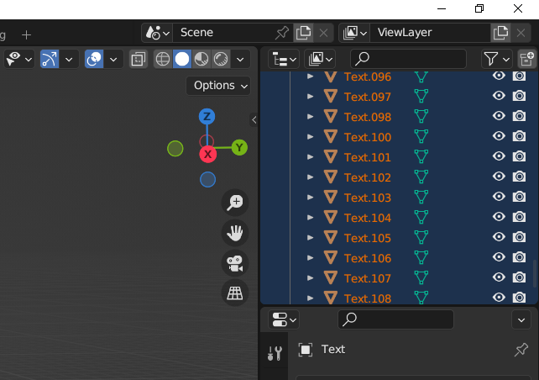Select Text.105 in the outliner
Screen dimensions: 539x380
(368, 238)
